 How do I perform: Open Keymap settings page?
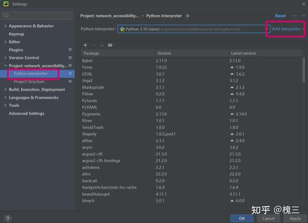click(x=16, y=34)
